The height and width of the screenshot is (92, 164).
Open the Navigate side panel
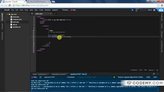pyautogui.click(x=2, y=26)
